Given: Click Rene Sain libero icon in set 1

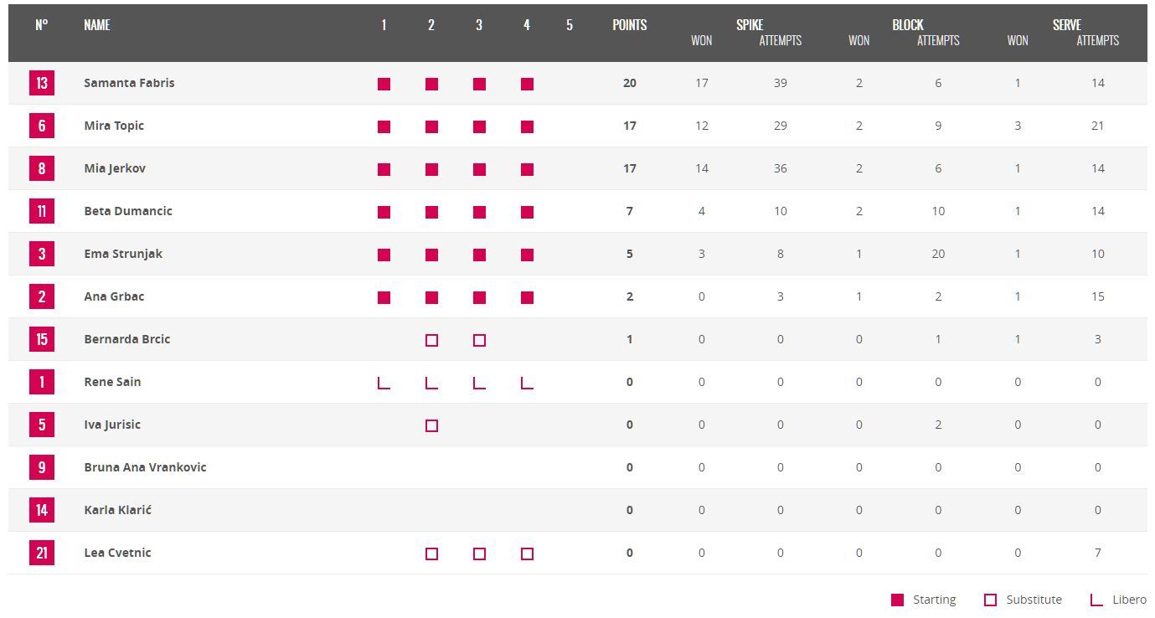Looking at the screenshot, I should point(384,383).
